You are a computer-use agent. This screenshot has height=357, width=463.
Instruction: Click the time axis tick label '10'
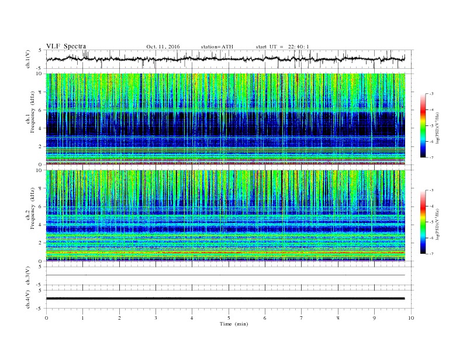point(411,318)
